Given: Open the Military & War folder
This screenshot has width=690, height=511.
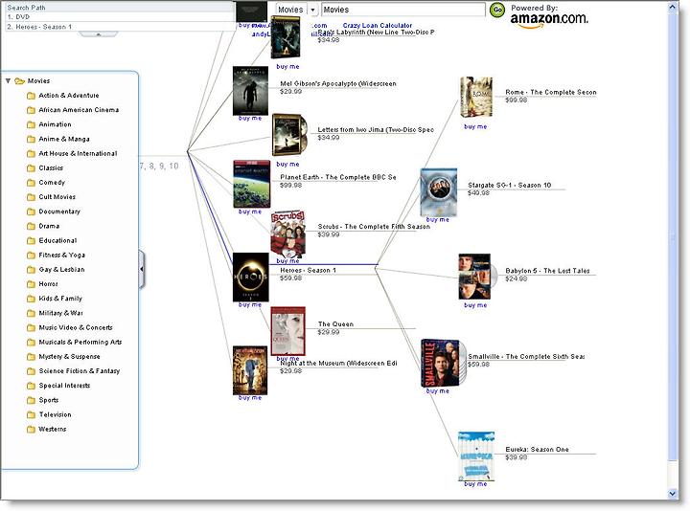Looking at the screenshot, I should (55, 313).
